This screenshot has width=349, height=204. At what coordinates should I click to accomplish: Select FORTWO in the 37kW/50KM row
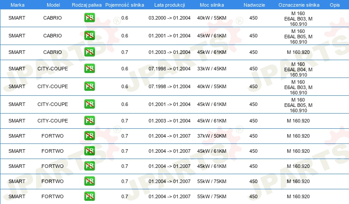tap(53, 136)
